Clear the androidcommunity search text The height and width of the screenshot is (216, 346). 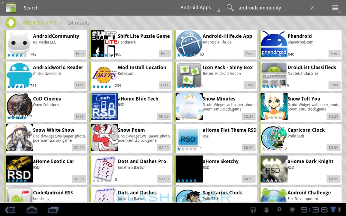coord(312,8)
